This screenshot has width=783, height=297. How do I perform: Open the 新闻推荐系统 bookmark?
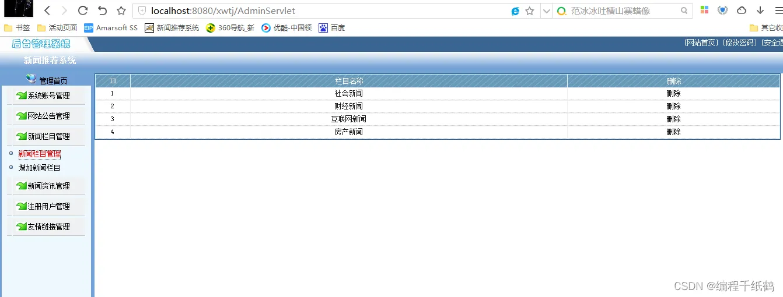click(x=172, y=27)
